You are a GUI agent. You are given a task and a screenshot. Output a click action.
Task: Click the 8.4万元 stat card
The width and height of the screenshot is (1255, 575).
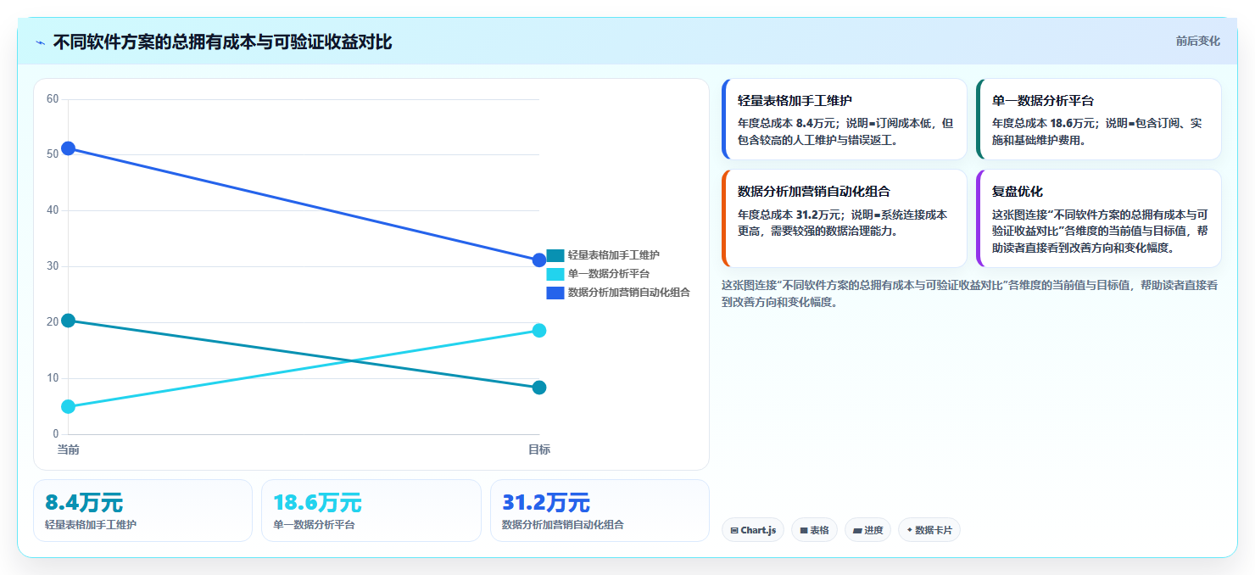[x=142, y=511]
